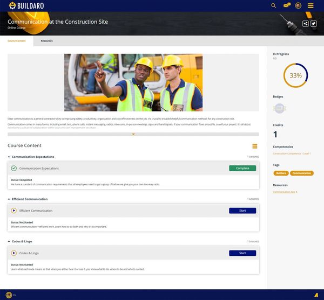Click the 'Course Content' heading
Screen dimensions: 324x300
pyautogui.click(x=24, y=145)
